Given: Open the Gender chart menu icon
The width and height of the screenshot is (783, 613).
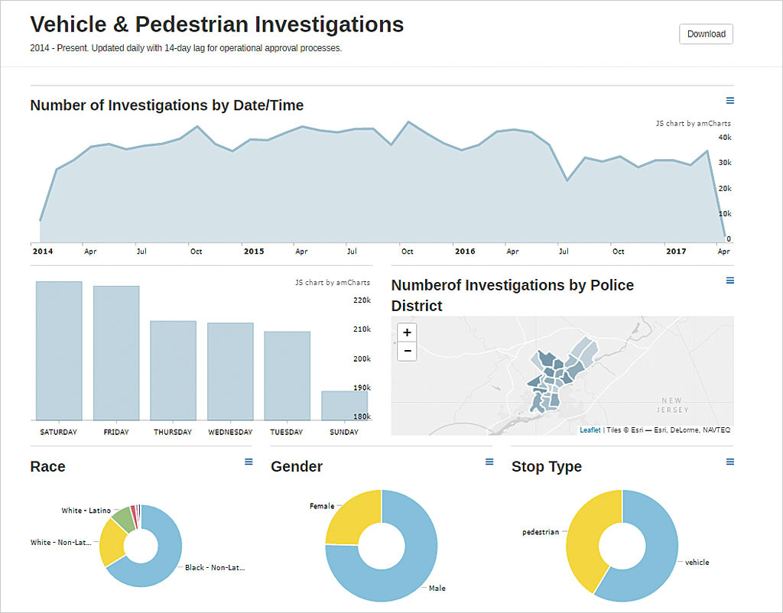Looking at the screenshot, I should pos(489,462).
